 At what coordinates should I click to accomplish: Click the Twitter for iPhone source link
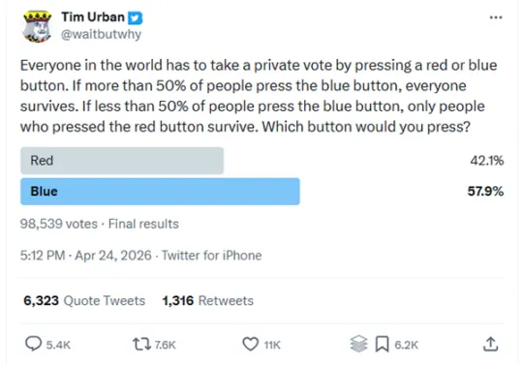(x=212, y=256)
